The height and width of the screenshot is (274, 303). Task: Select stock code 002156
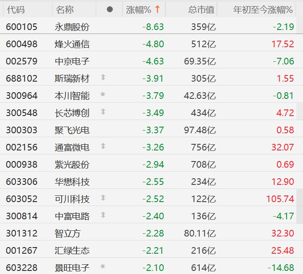pos(22,147)
